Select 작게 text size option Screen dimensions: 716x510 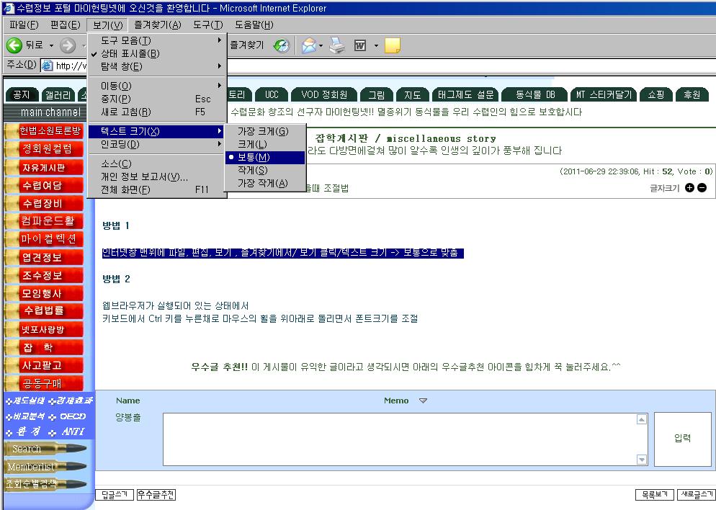(x=253, y=170)
